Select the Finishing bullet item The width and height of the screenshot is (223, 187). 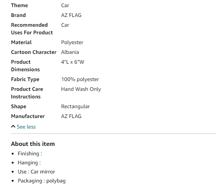point(30,153)
